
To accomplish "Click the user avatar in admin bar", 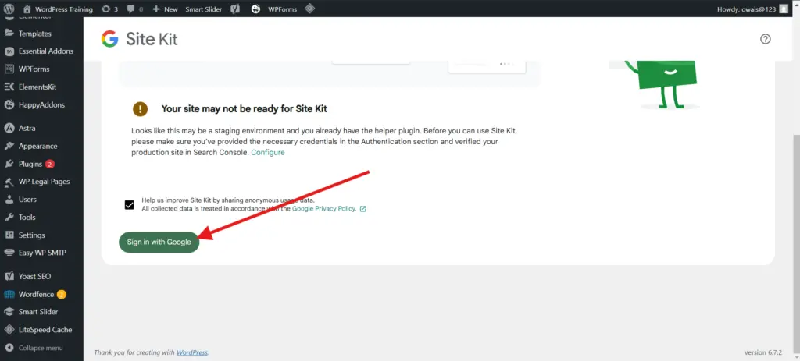I will (784, 9).
